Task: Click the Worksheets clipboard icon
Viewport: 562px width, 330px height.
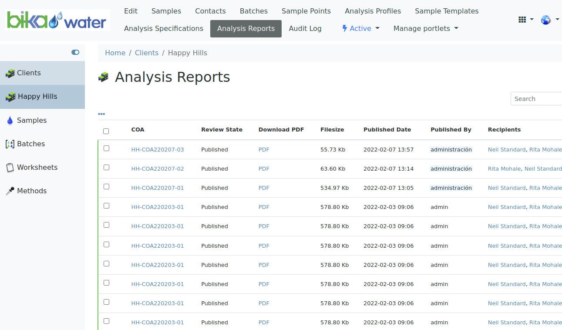Action: 10,168
